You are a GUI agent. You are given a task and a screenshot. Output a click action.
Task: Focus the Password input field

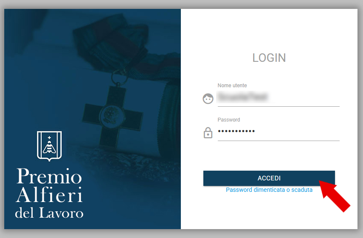click(279, 132)
